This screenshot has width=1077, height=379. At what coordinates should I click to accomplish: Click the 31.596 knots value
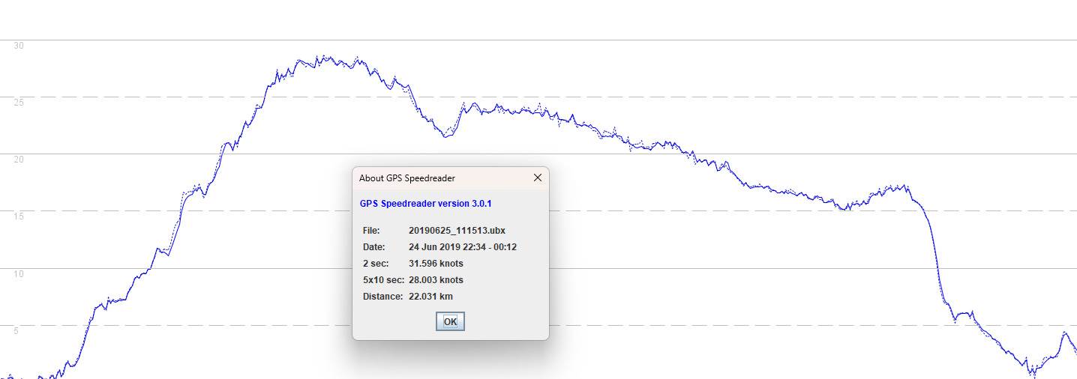click(436, 264)
